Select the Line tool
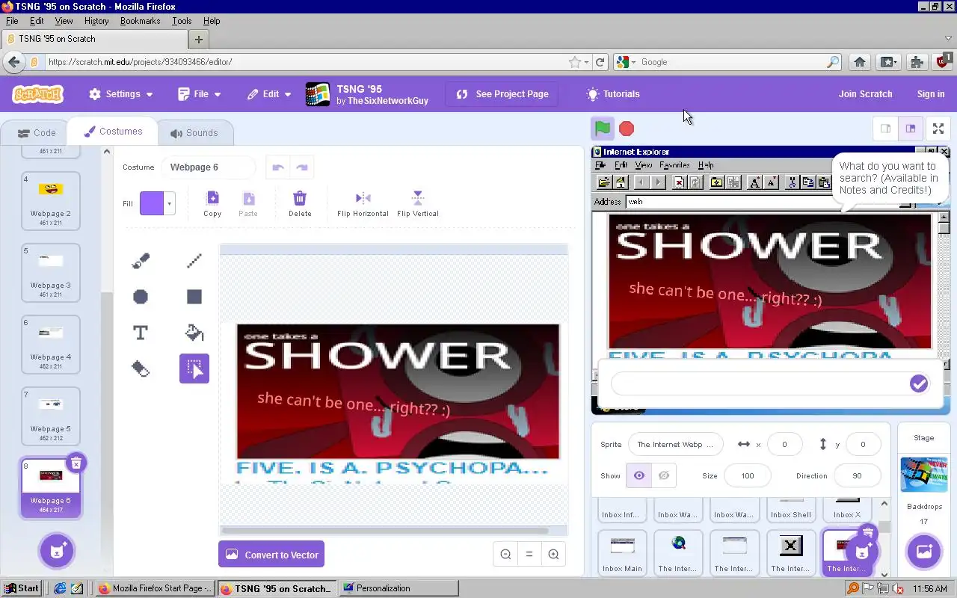 [194, 261]
